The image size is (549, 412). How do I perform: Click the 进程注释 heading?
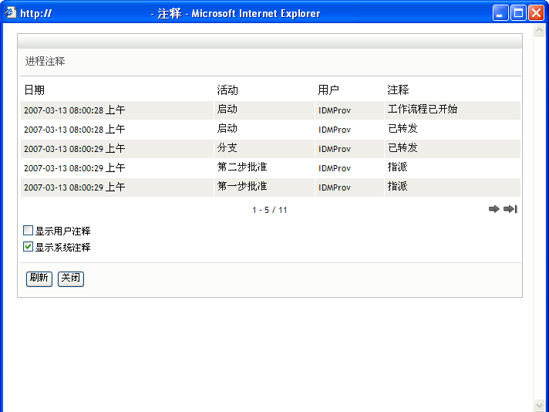coord(45,61)
